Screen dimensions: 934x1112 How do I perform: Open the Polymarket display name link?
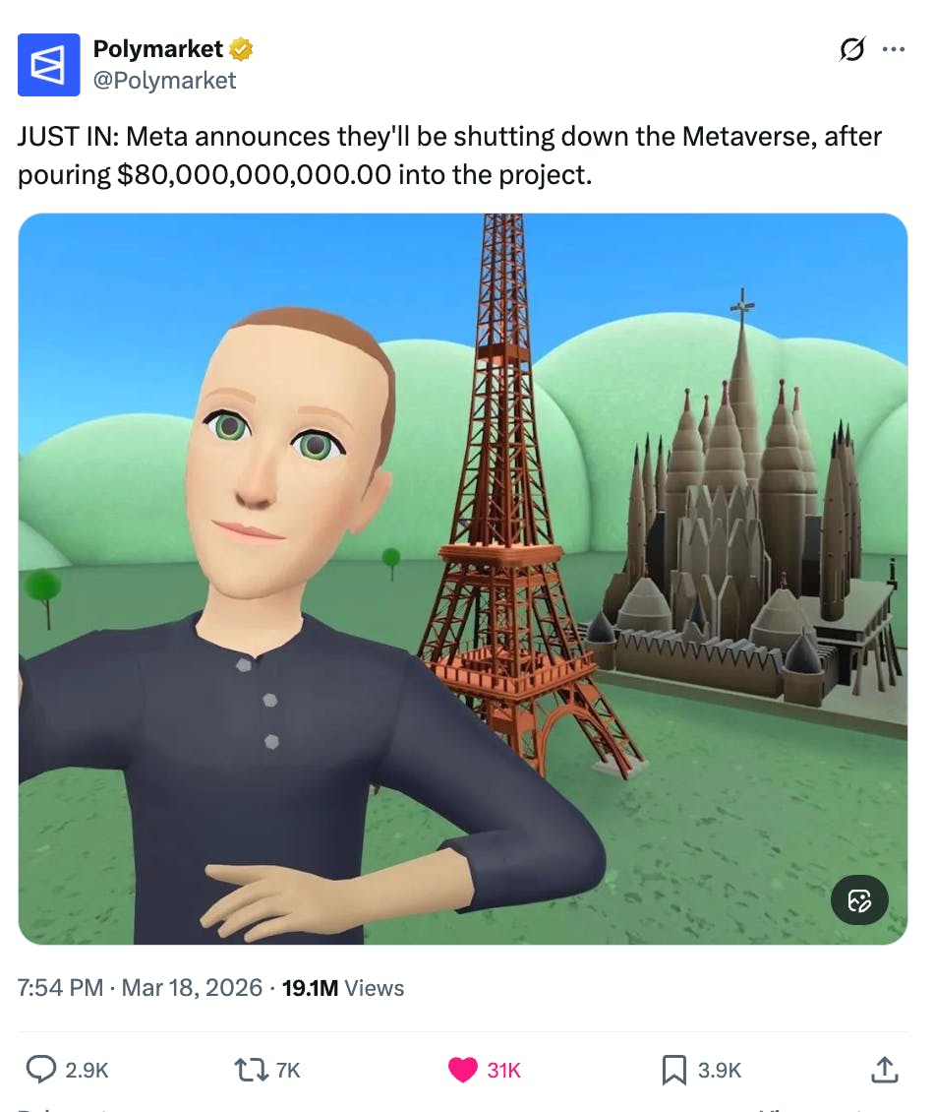coord(158,49)
